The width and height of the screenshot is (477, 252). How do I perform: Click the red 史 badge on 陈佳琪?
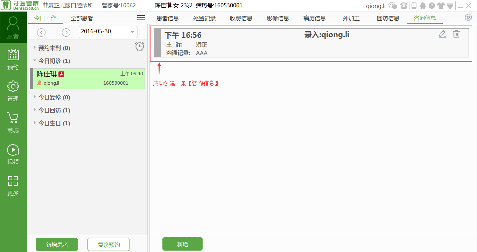click(x=61, y=74)
